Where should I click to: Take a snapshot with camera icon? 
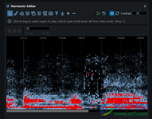51,13
